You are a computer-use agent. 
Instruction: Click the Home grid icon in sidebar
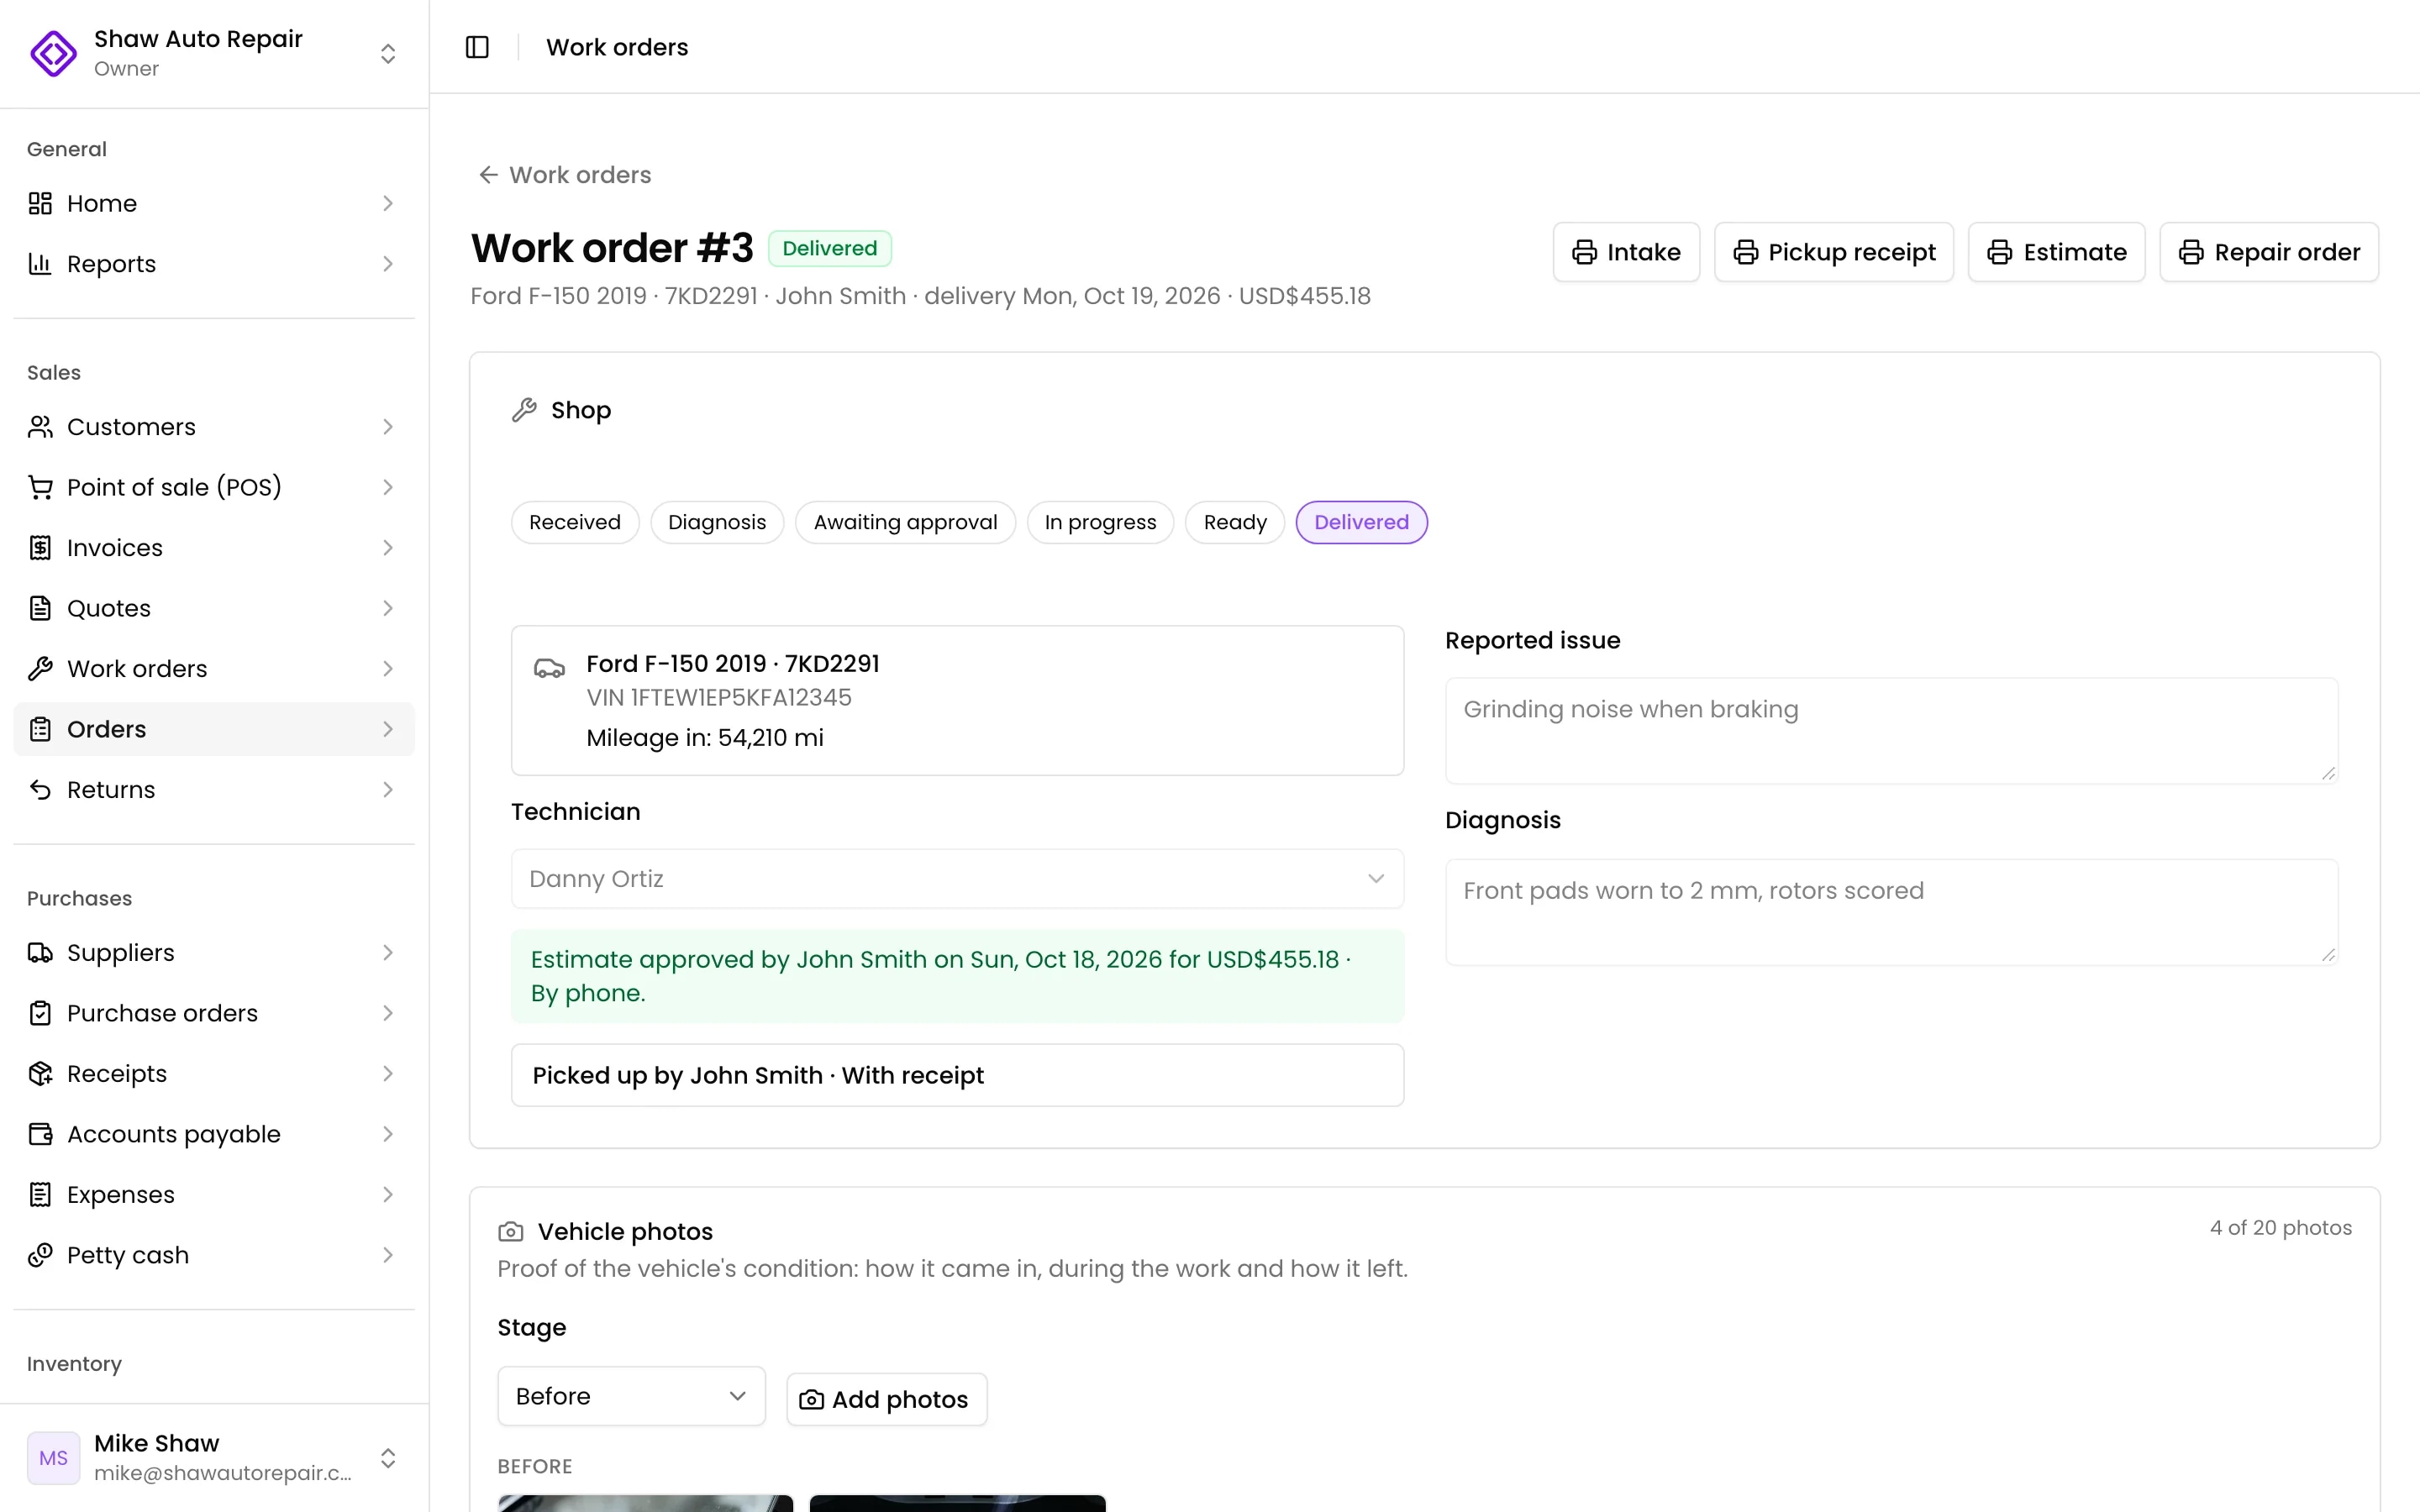pyautogui.click(x=40, y=203)
